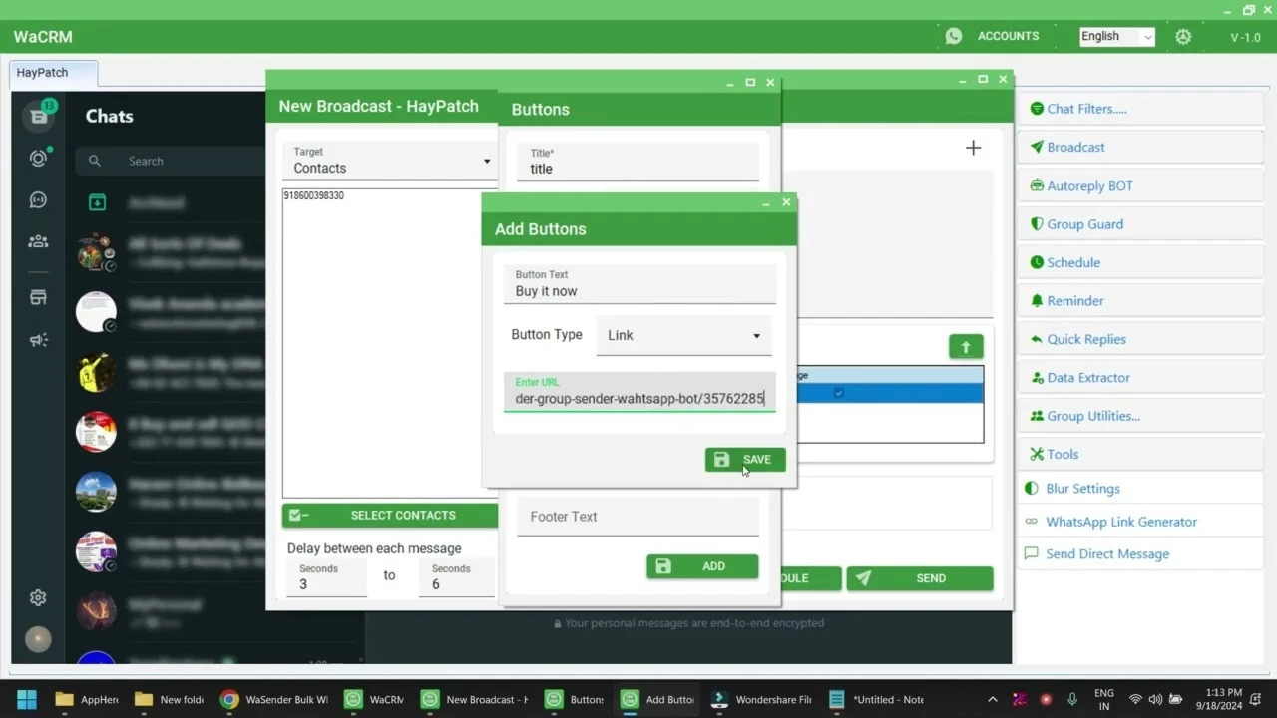
Task: Open Reminder option
Action: (1140, 300)
